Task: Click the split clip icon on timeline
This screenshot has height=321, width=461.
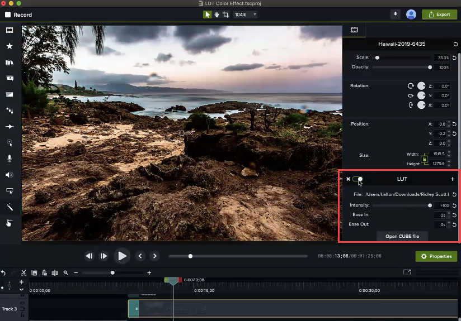Action: [55, 273]
